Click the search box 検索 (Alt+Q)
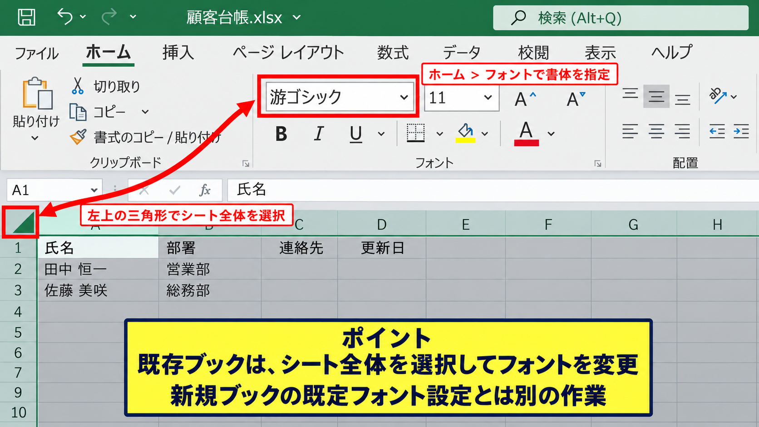This screenshot has height=427, width=759. 621,18
